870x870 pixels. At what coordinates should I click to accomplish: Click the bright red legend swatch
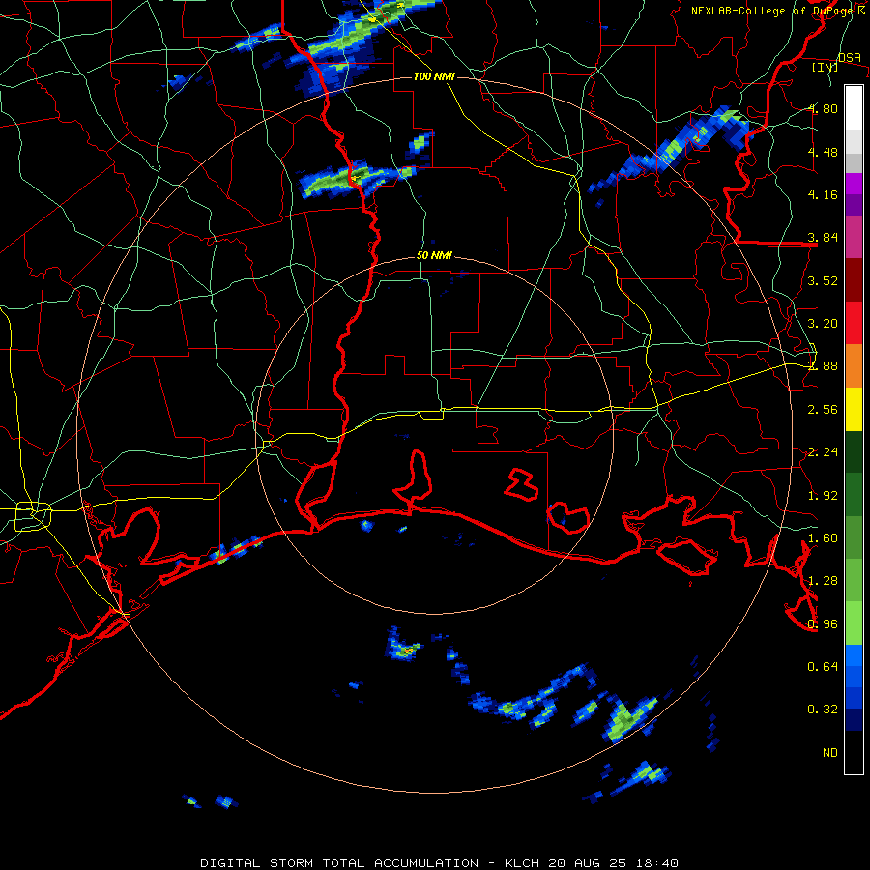pyautogui.click(x=854, y=323)
